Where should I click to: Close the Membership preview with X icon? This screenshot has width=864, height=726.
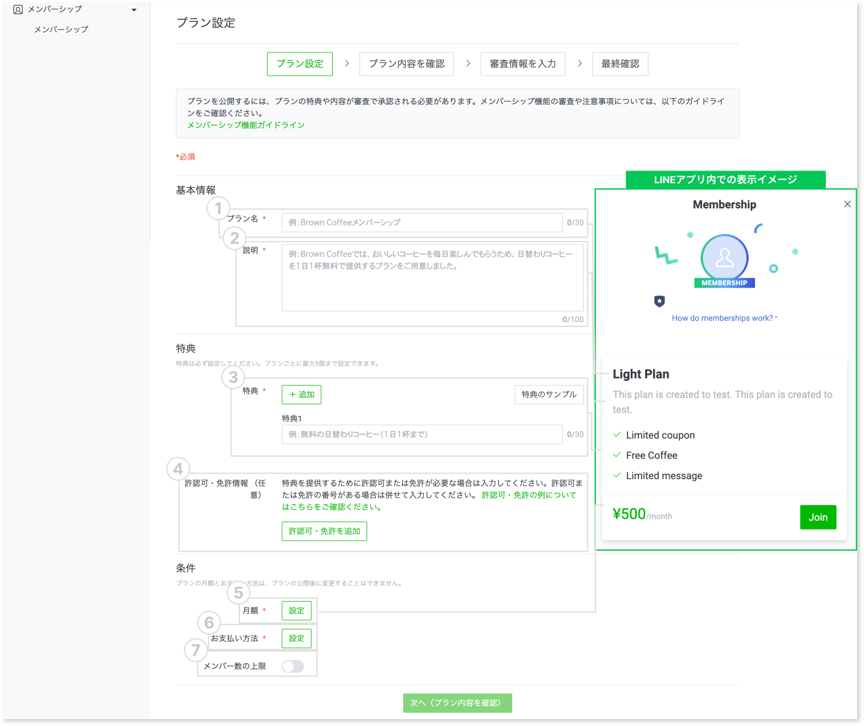(x=847, y=204)
